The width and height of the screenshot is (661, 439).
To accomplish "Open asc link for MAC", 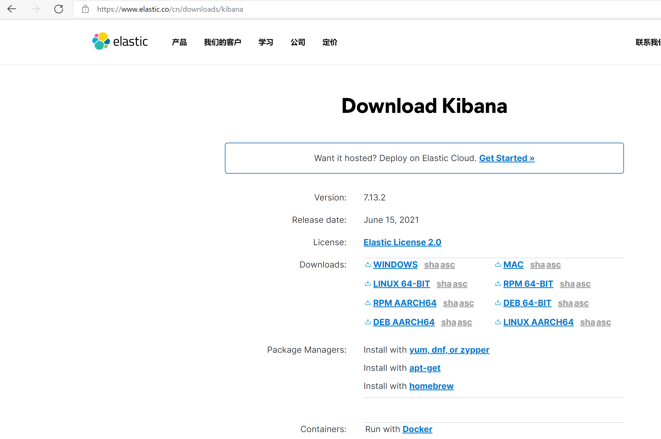I will pyautogui.click(x=554, y=265).
